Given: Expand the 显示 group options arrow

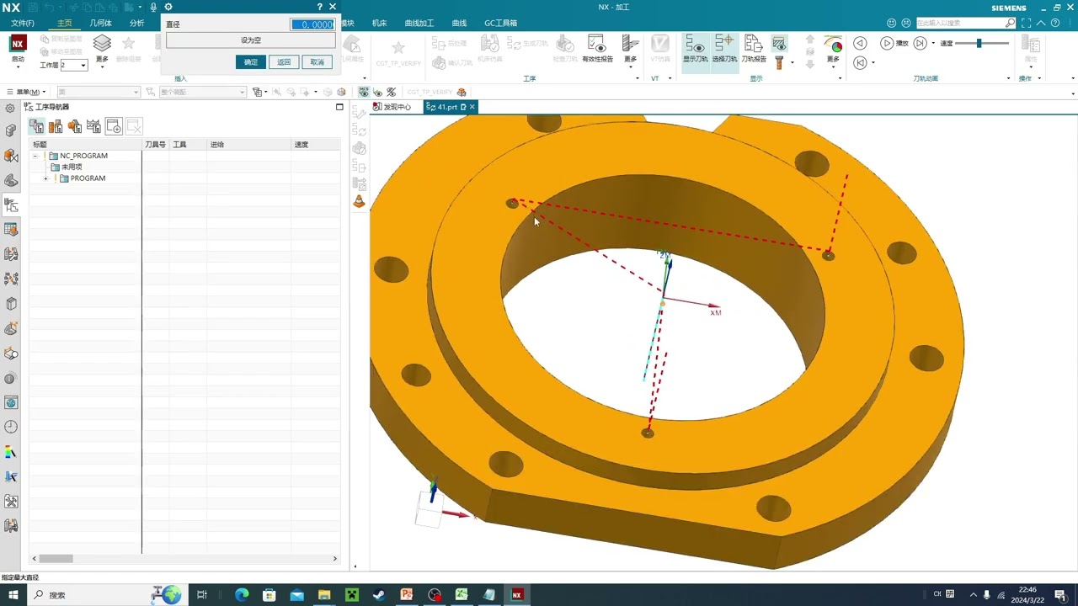Looking at the screenshot, I should coord(840,78).
